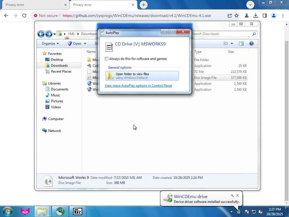Open the Organize menu
The width and height of the screenshot is (289, 217).
(50, 44)
